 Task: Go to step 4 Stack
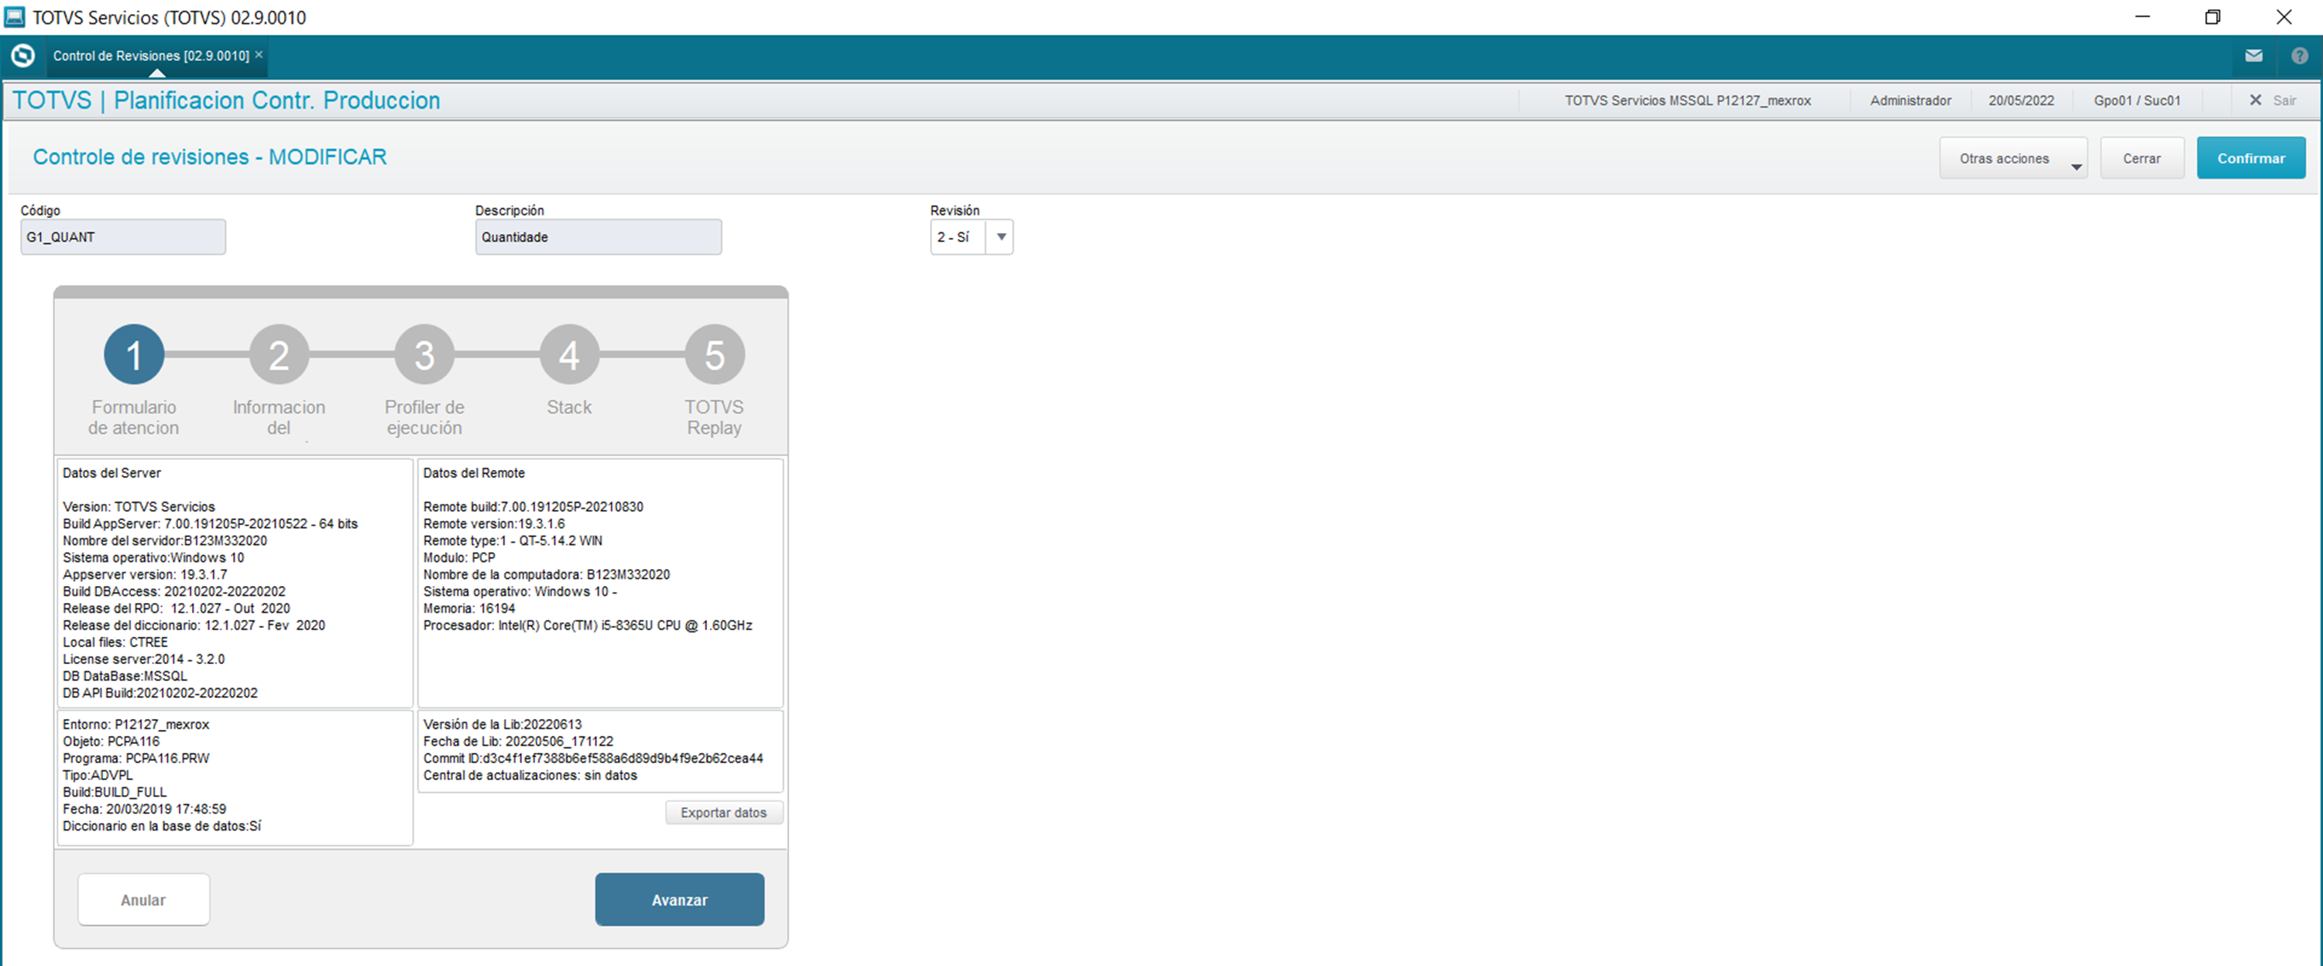click(569, 355)
